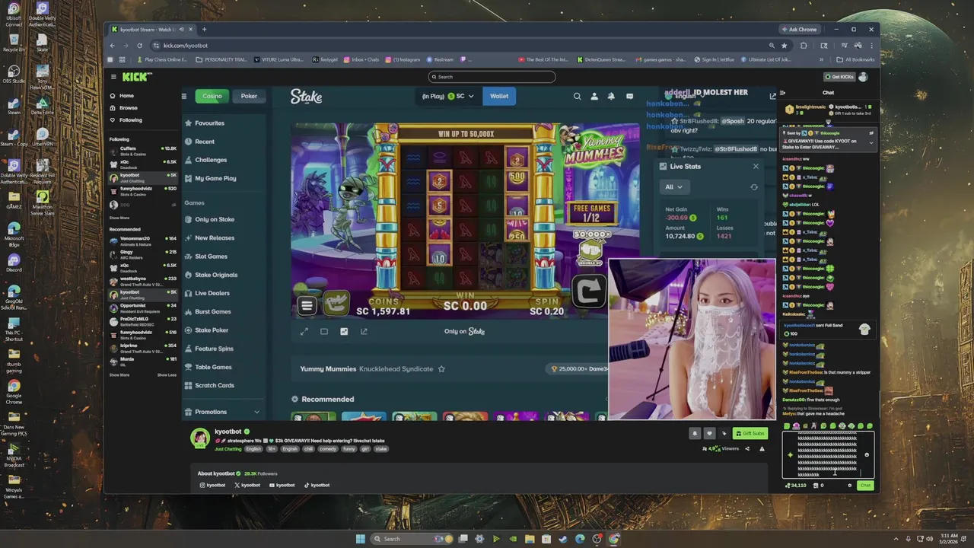Click theatre mode icon under slot
Image resolution: width=974 pixels, height=548 pixels.
point(324,331)
